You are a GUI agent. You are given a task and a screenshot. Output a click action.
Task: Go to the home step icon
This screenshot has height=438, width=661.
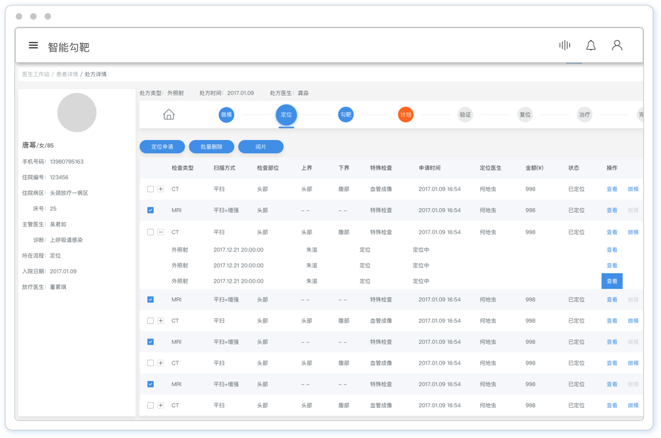click(169, 115)
